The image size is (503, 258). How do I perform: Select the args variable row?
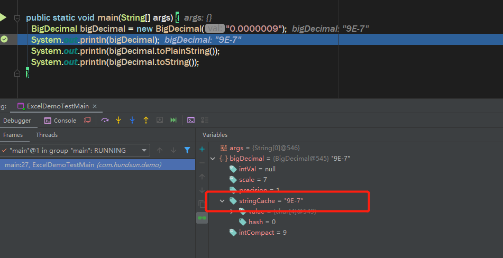[x=260, y=148]
